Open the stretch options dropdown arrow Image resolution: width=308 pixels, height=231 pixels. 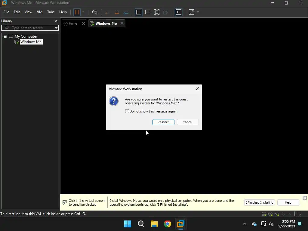(198, 12)
